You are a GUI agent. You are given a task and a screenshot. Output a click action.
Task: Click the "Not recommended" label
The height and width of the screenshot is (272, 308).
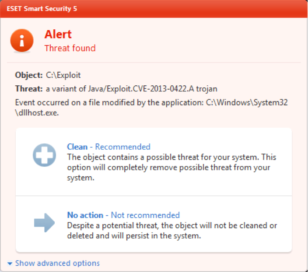coord(145,215)
